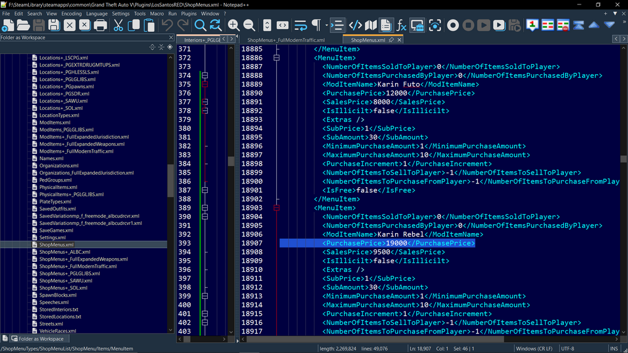This screenshot has height=353, width=628.
Task: Toggle show all characters (pilcrow) icon
Action: pos(316,26)
